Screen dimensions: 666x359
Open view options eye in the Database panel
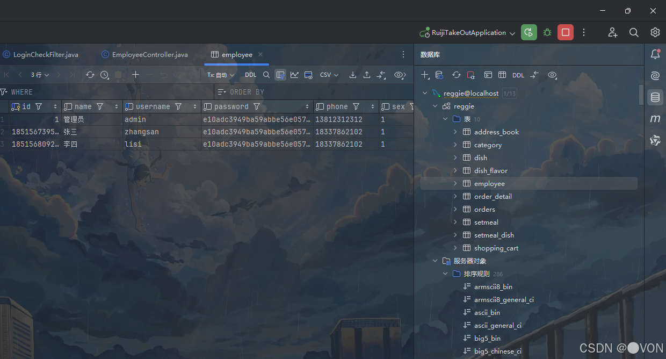(x=552, y=75)
